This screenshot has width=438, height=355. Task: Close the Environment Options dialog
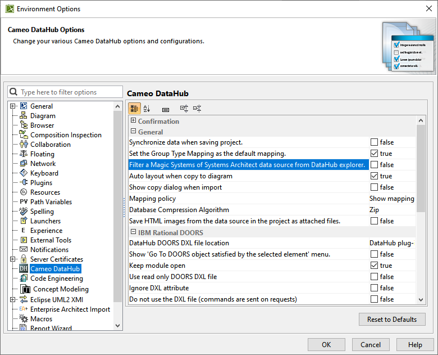point(429,8)
